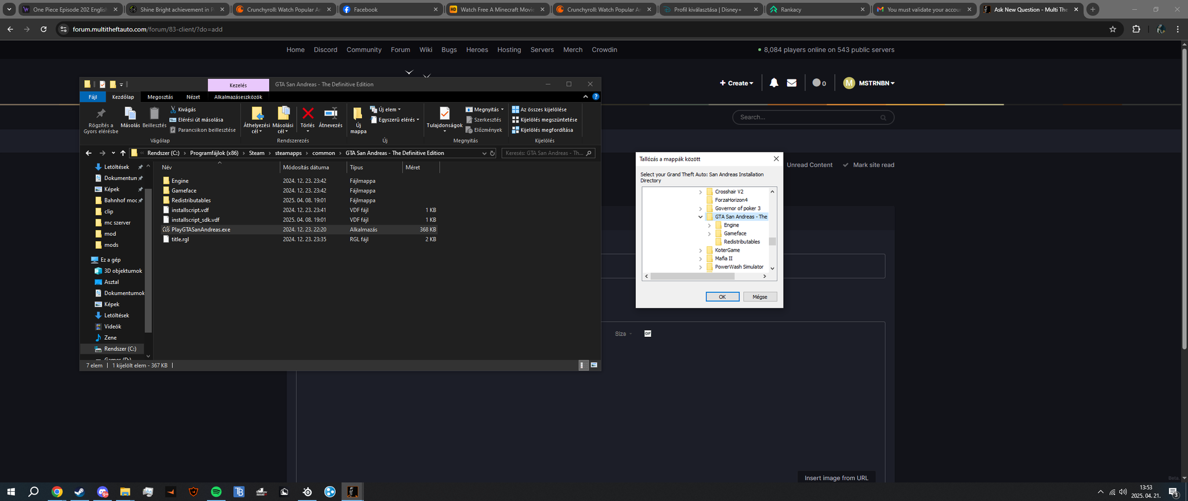
Task: Collapse the Explorer ribbon chevron
Action: (x=585, y=97)
